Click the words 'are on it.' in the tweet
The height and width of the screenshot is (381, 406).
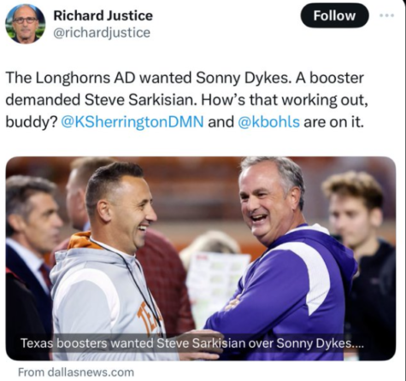[333, 122]
